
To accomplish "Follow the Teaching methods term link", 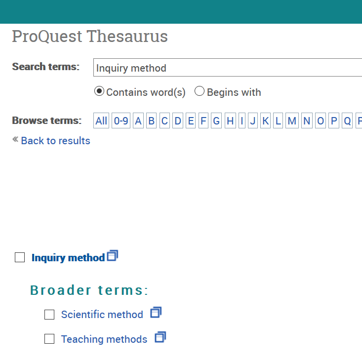I will [104, 339].
